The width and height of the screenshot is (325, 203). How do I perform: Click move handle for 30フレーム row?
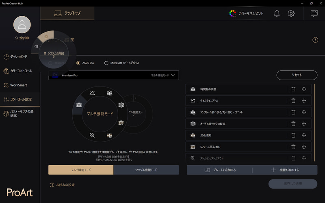304,112
